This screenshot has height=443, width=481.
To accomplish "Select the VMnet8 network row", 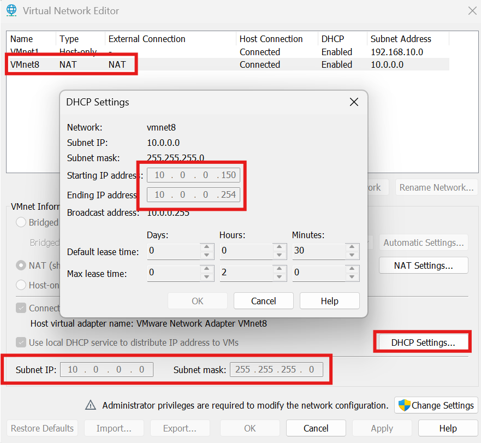I will coord(228,64).
